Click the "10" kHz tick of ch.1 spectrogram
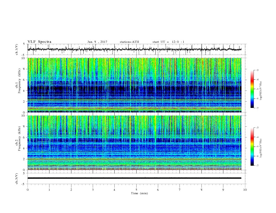The width and height of the screenshot is (276, 213). [x=23, y=58]
